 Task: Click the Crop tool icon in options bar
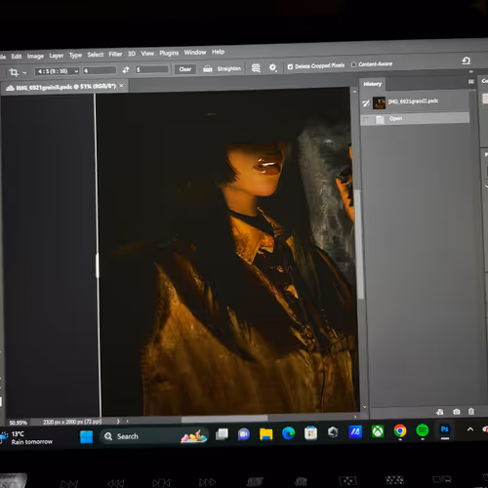(14, 72)
